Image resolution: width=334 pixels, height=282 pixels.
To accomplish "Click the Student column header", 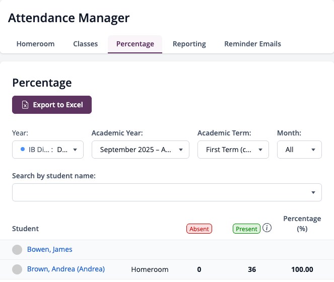I will (25, 229).
